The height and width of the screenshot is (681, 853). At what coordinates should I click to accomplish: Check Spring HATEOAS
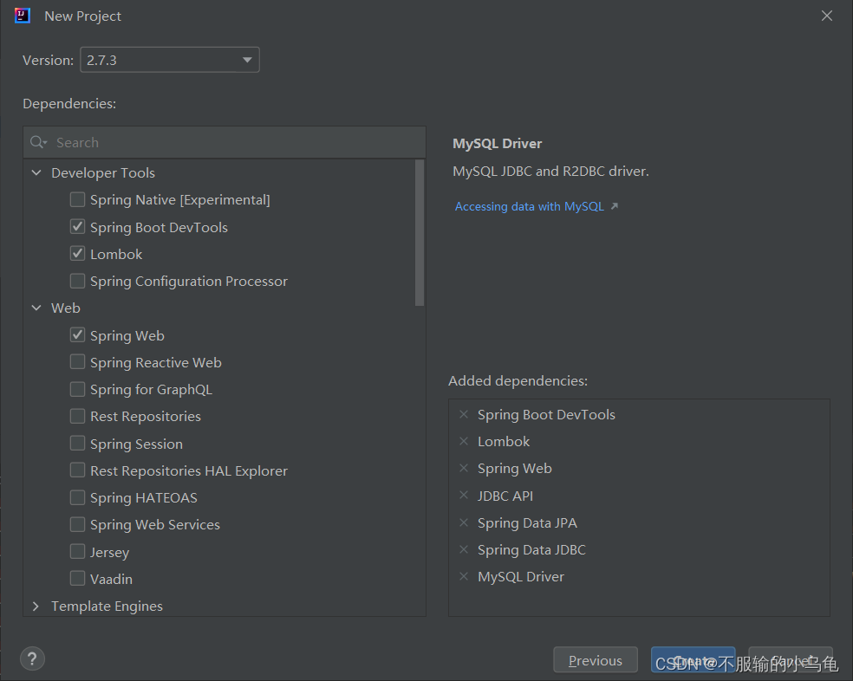(77, 497)
